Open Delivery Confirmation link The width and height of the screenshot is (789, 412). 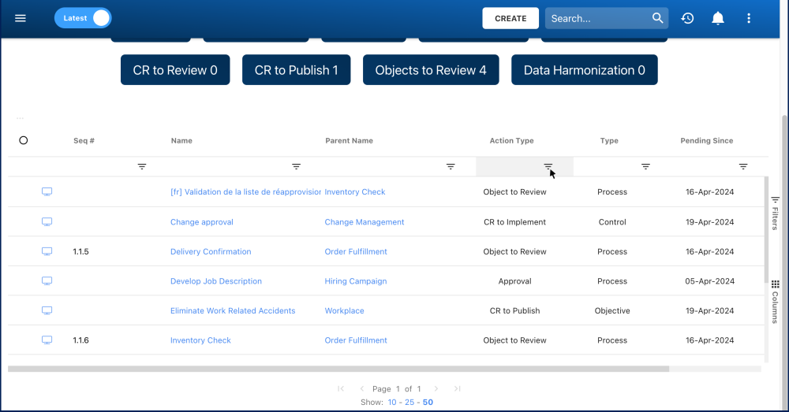[x=211, y=252]
